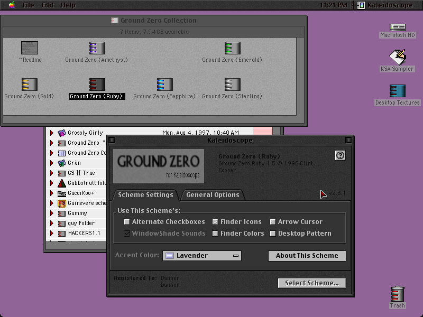Select the dotted Ground Zero Co icon in the list

(62, 153)
